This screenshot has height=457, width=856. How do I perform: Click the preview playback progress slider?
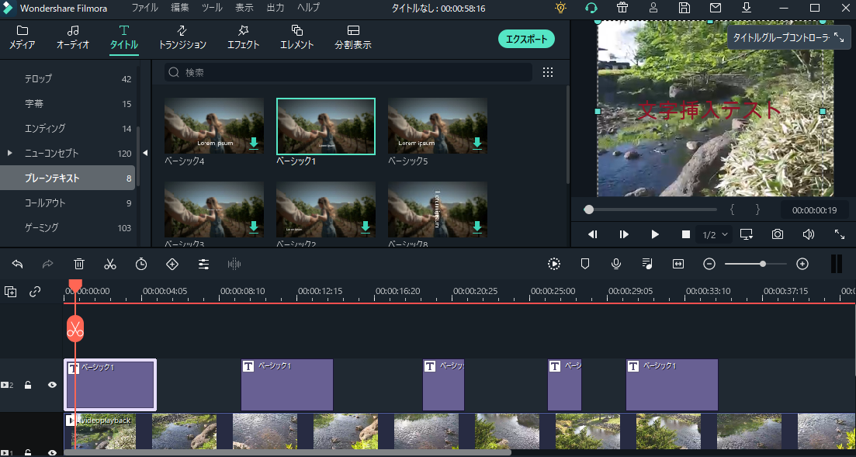650,209
